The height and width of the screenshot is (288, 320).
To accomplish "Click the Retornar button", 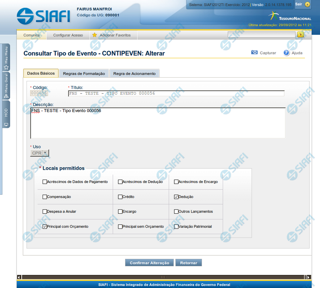I will 188,263.
